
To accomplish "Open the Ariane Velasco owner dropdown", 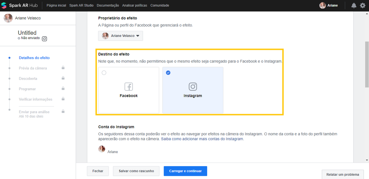I will [x=120, y=36].
